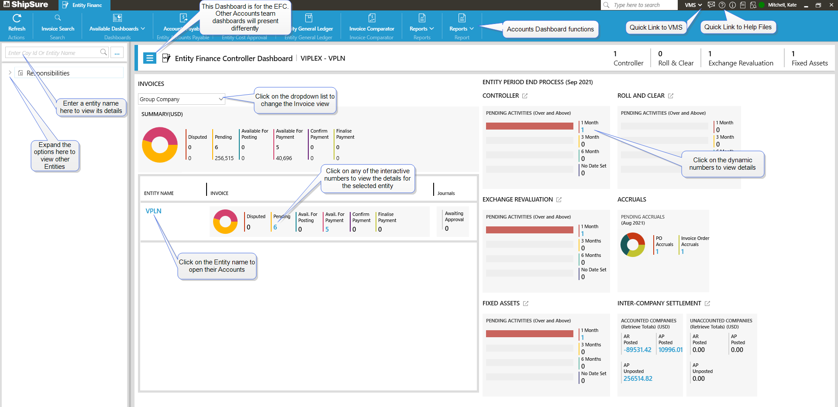Open the Entity General Ledger

pyautogui.click(x=309, y=23)
